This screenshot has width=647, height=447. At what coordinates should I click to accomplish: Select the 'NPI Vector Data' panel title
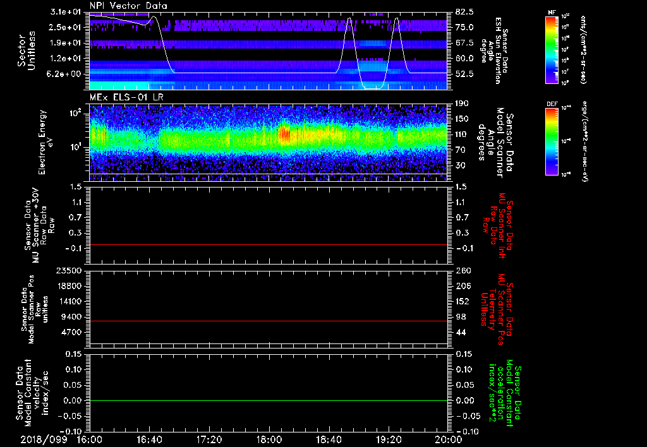click(128, 6)
